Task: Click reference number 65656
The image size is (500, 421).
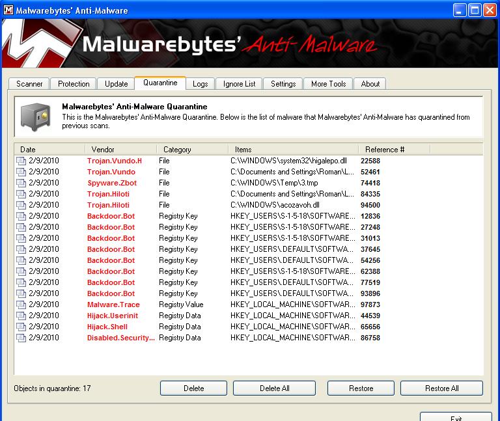Action: [x=370, y=327]
